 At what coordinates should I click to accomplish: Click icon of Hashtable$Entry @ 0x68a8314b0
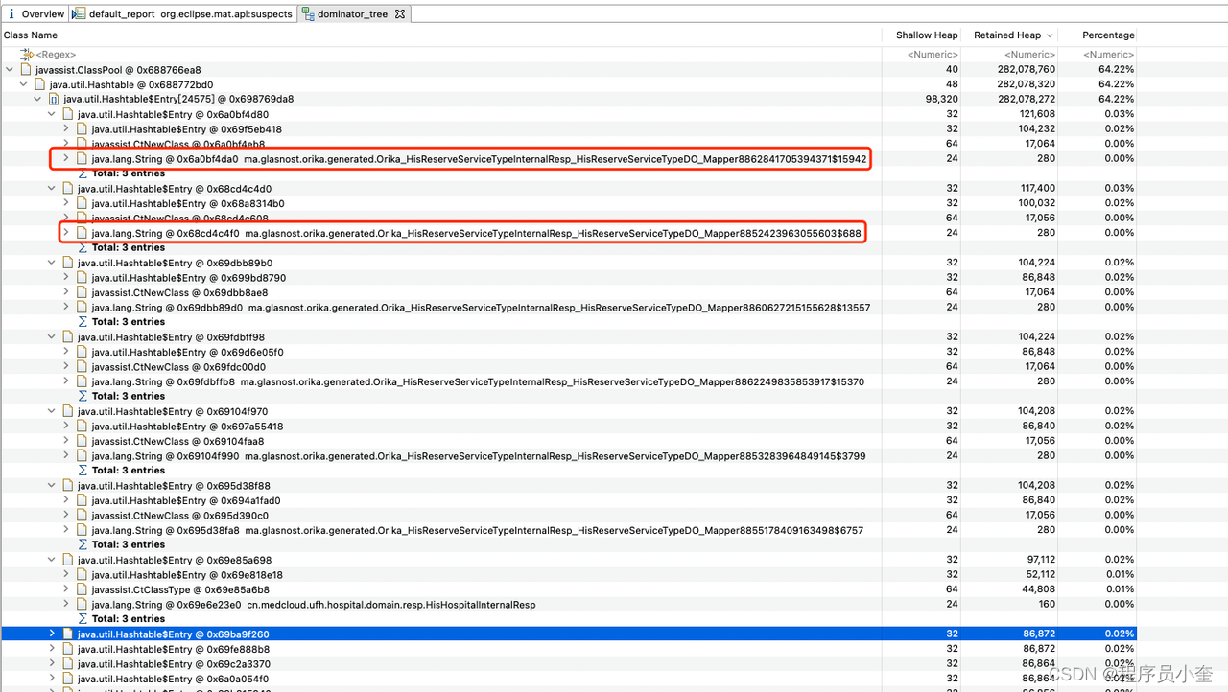(x=82, y=203)
